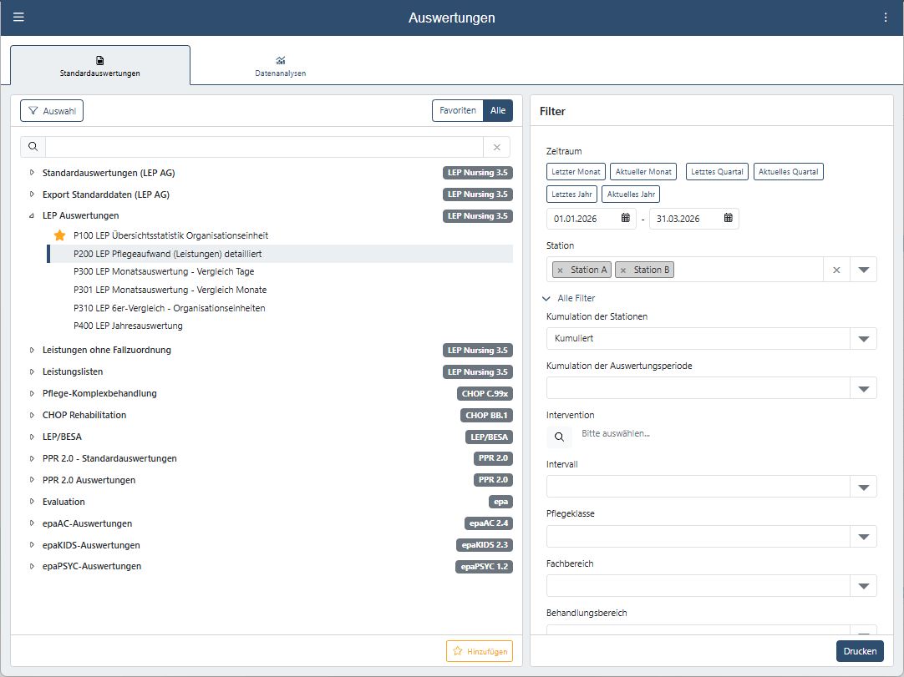Click the Drucken button
904x677 pixels.
point(860,651)
